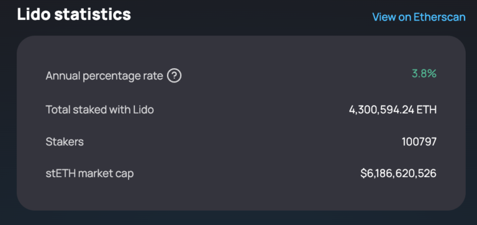Open the View on Etherscan link
The width and height of the screenshot is (477, 225).
click(x=419, y=17)
